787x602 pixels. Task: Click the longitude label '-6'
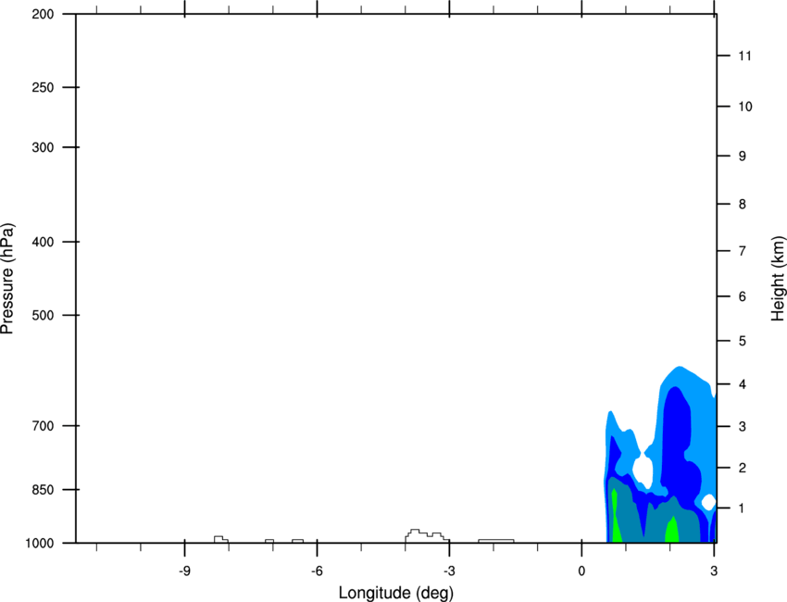(x=317, y=571)
